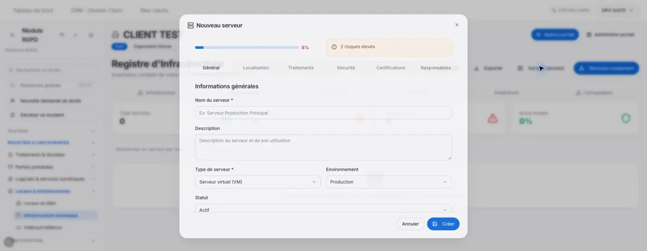Click the 8% progress label
Viewport: 647px width, 251px height.
tap(305, 48)
